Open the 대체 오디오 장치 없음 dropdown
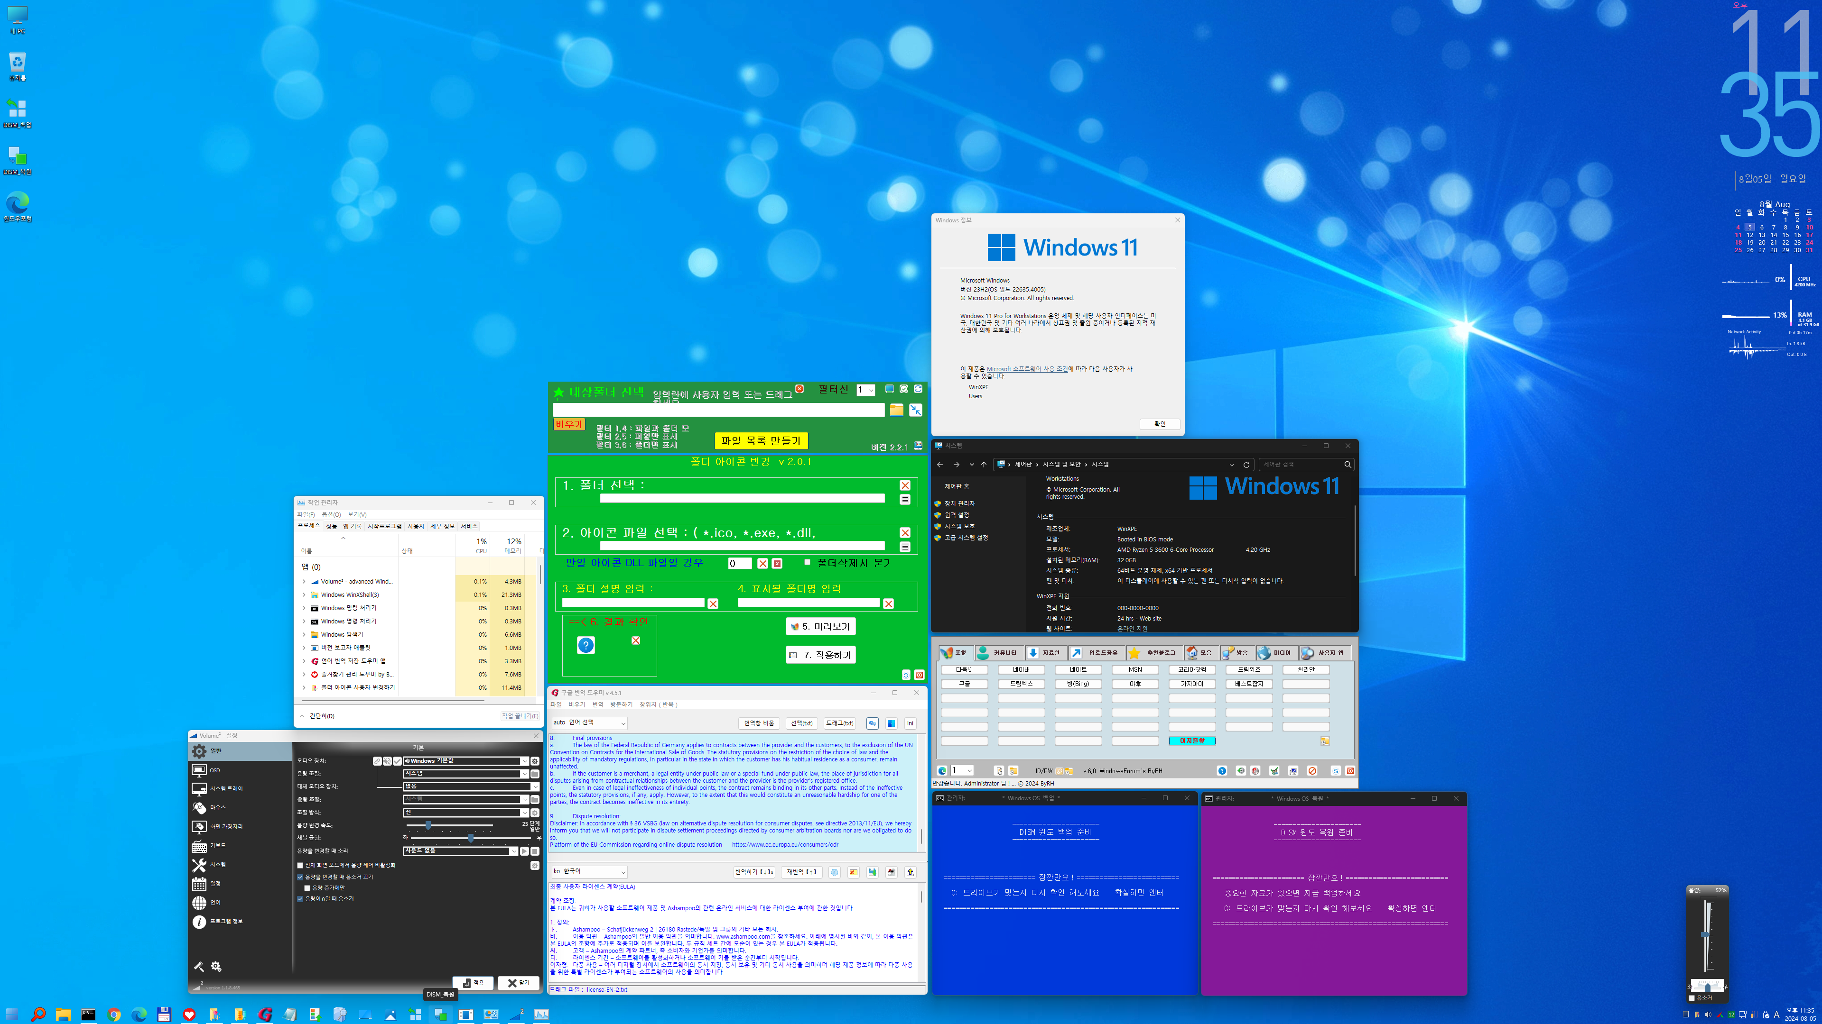 click(x=471, y=786)
